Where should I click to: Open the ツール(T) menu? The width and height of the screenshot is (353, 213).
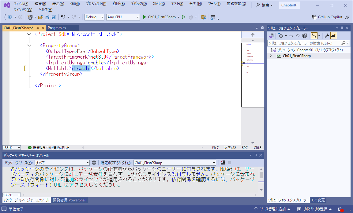click(214, 4)
